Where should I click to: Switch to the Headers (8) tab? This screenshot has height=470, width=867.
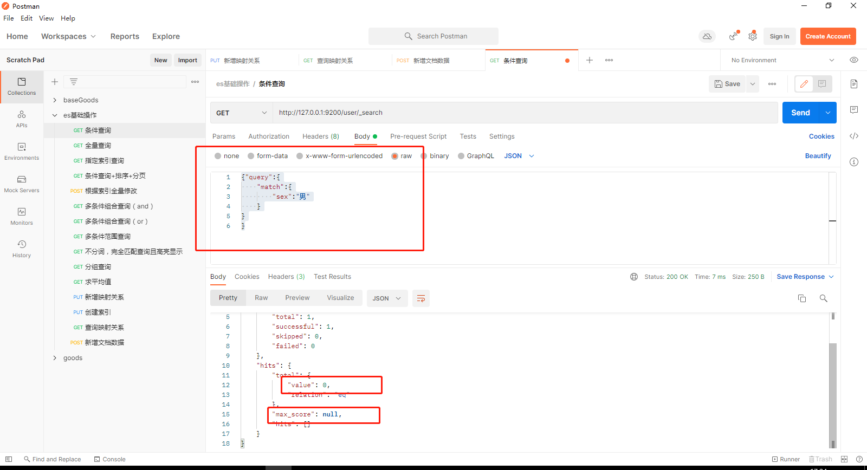click(x=321, y=136)
